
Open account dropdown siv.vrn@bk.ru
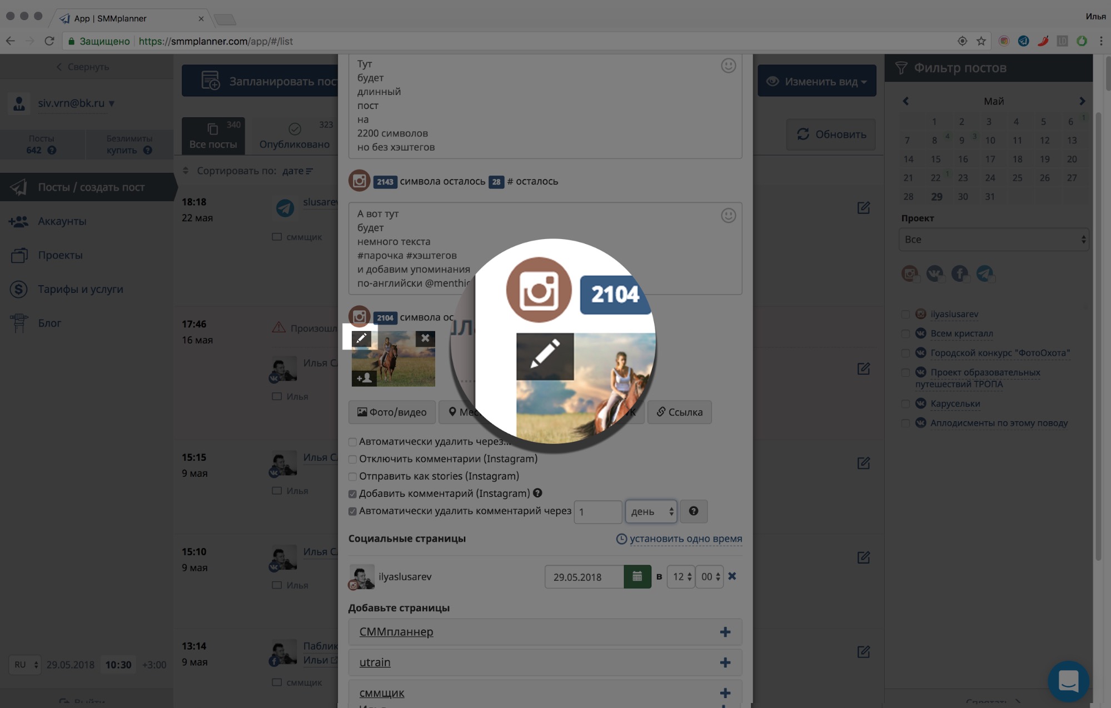coord(76,103)
